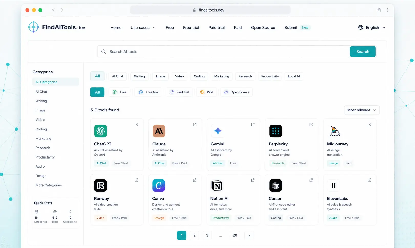Expand More Categories in sidebar
The image size is (415, 248).
click(x=49, y=185)
